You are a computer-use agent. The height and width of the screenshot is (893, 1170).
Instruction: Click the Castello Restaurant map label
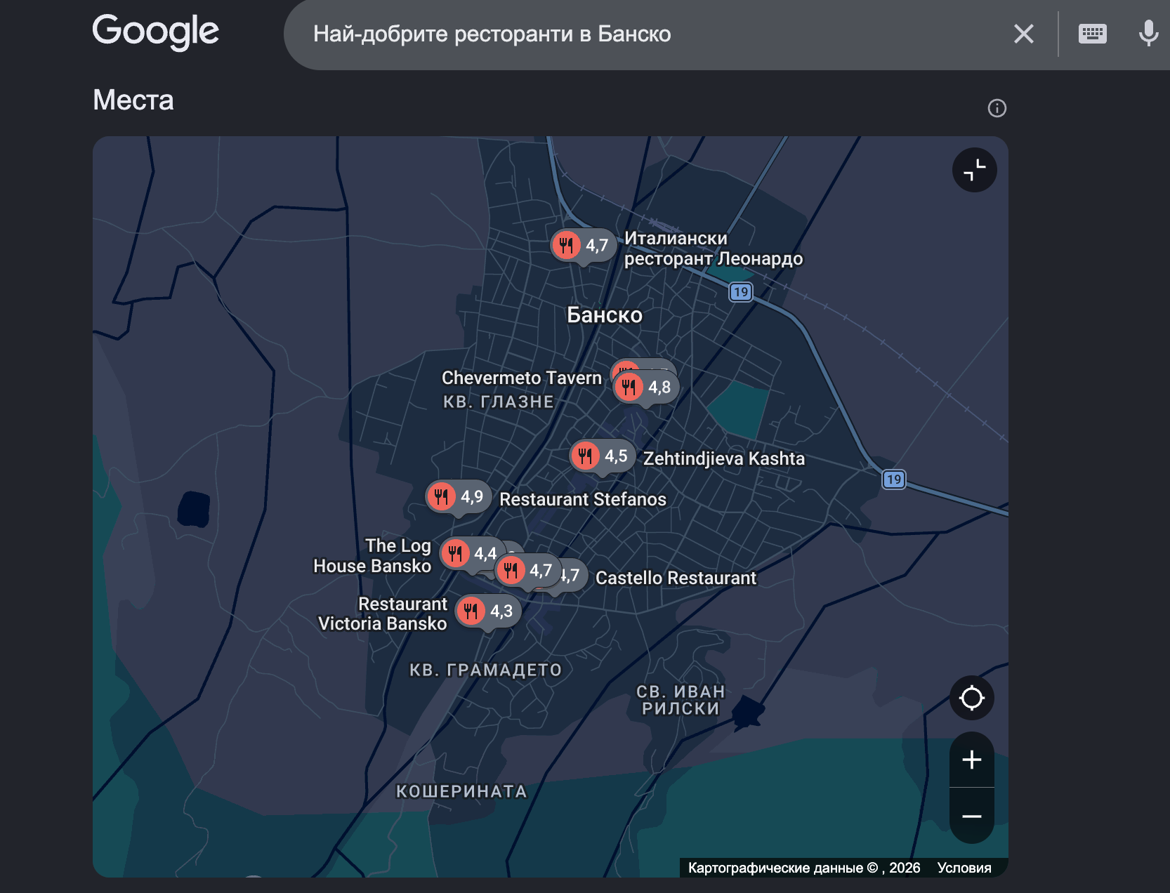pos(676,578)
